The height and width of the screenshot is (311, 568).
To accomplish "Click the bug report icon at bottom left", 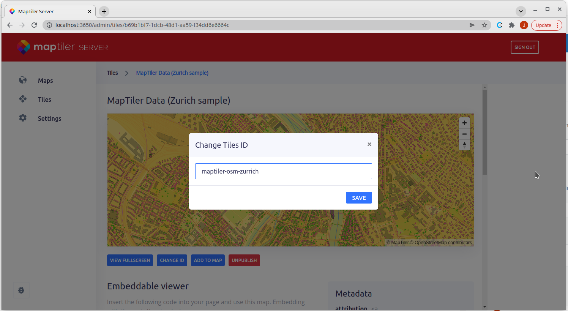I will 21,290.
